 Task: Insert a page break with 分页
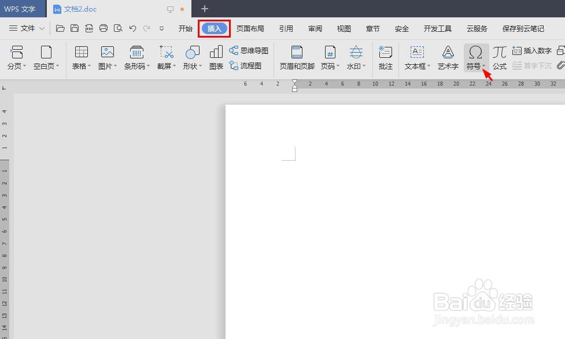[17, 57]
